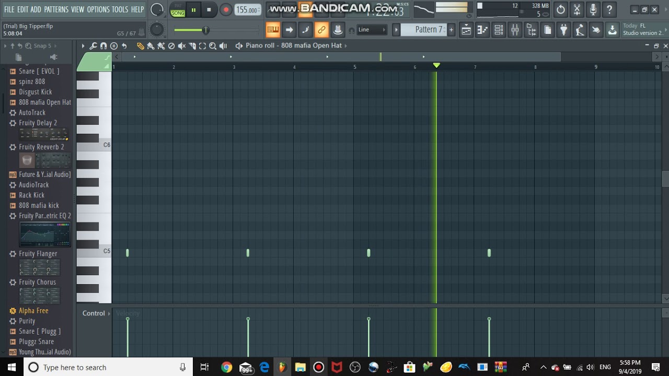Toggle the orange-lit button above the keyboard icon
The width and height of the screenshot is (669, 376).
305,10
